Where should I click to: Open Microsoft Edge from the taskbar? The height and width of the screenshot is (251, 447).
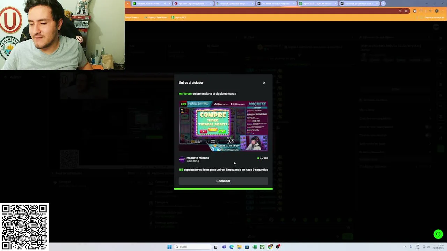(x=232, y=247)
